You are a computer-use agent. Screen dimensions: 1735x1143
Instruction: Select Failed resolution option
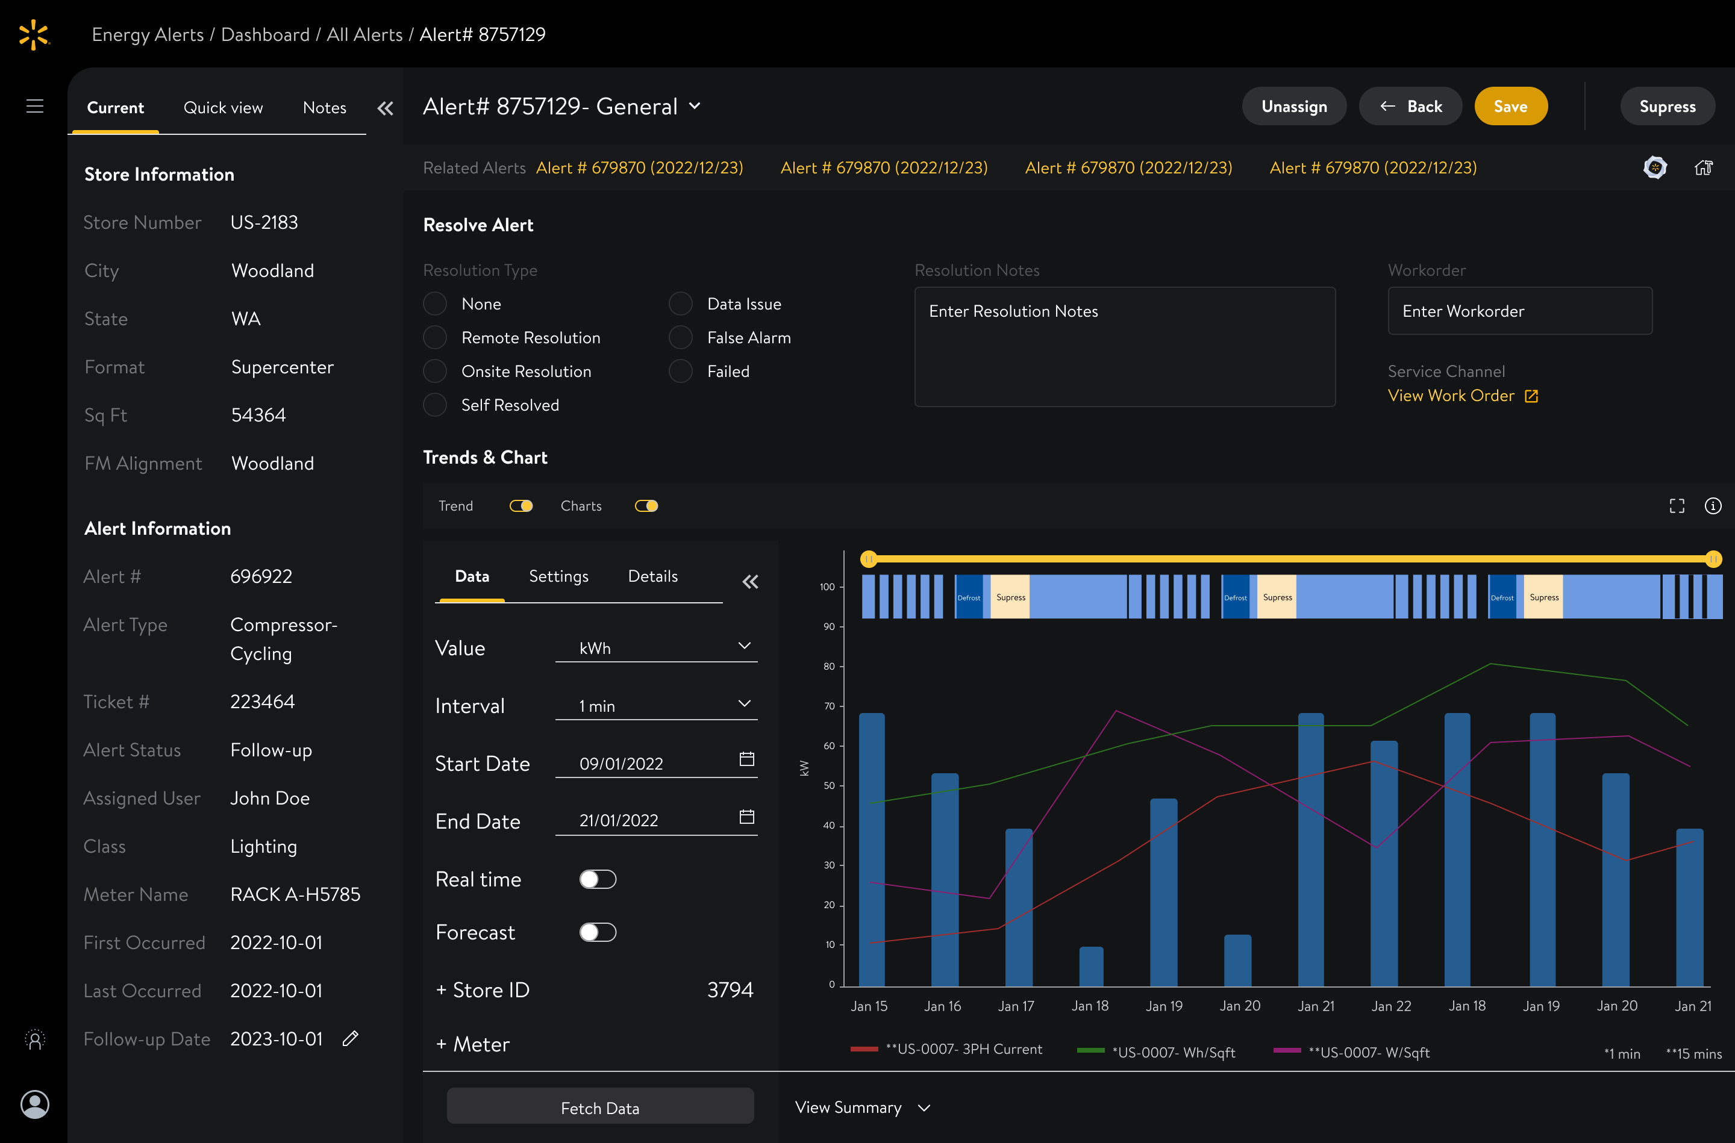tap(681, 371)
